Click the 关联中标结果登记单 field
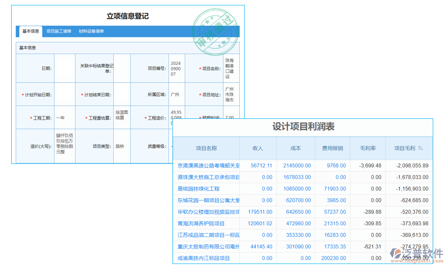Viewport: 448px width, 268px height. point(121,67)
